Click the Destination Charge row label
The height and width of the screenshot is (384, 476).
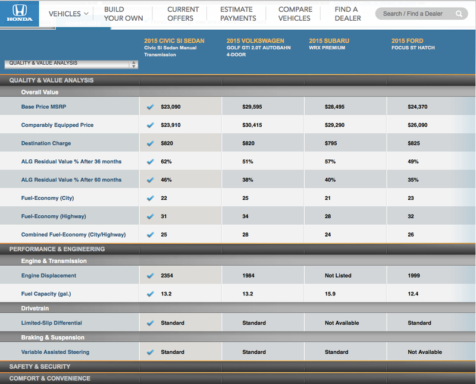(46, 143)
